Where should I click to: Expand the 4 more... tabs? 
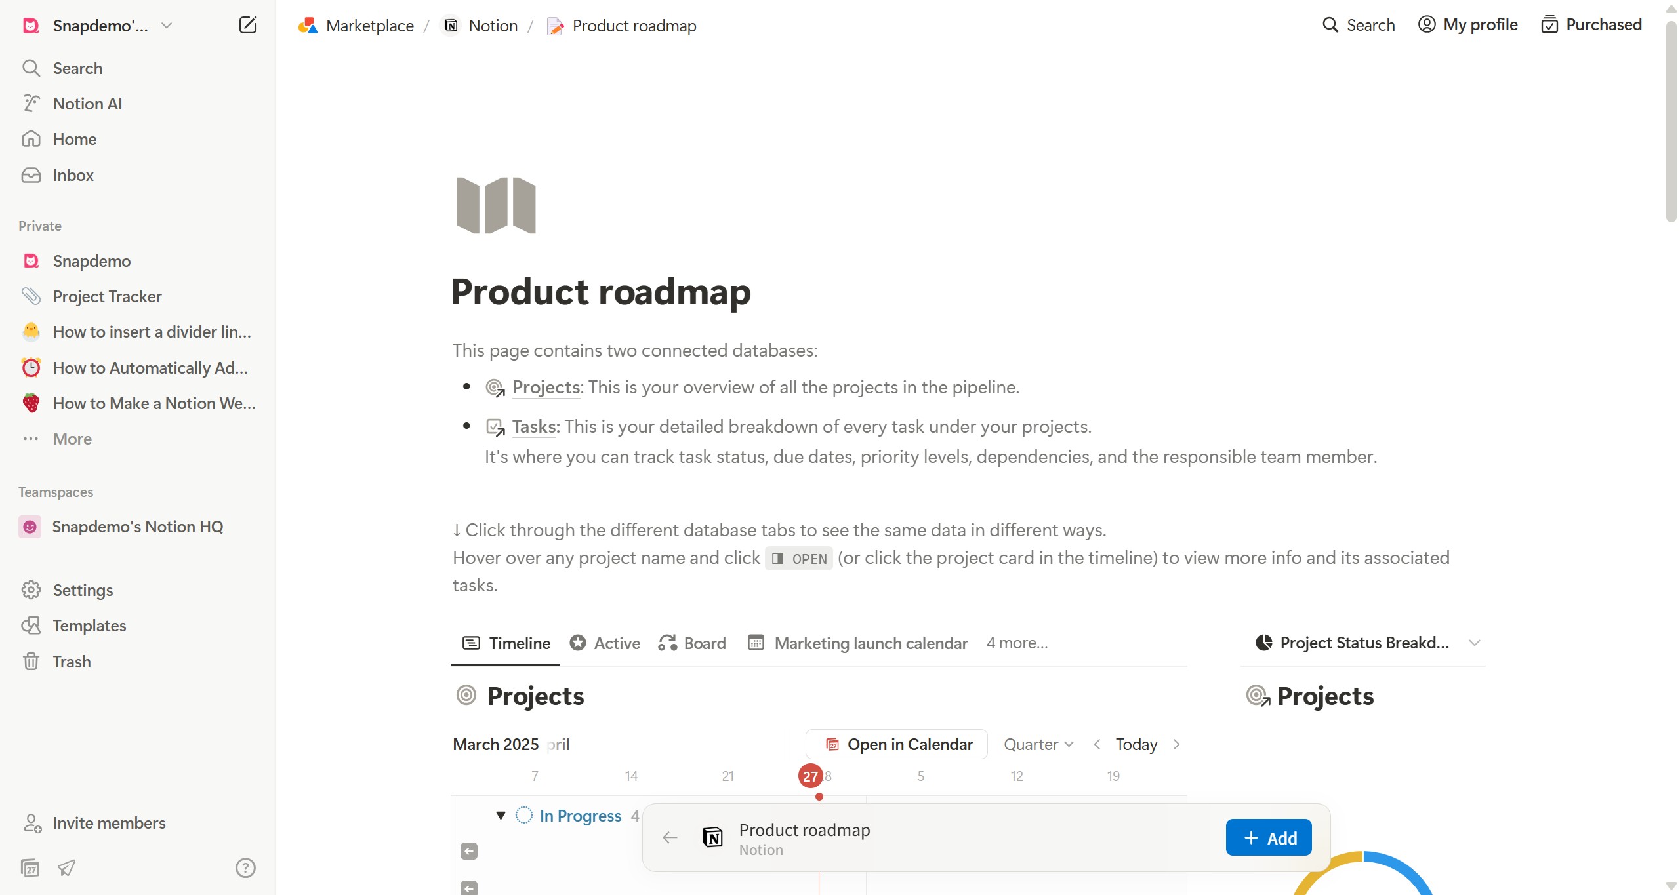[1017, 643]
